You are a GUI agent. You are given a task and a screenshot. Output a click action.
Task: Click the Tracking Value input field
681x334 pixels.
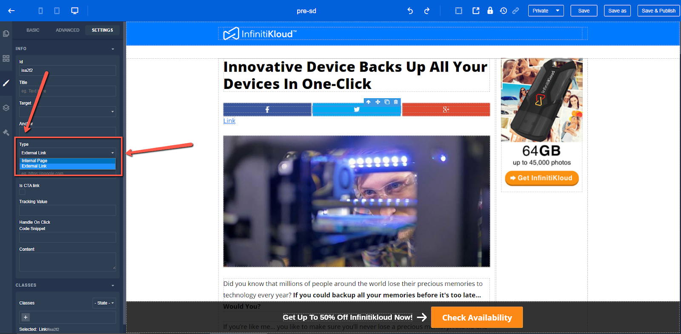68,210
